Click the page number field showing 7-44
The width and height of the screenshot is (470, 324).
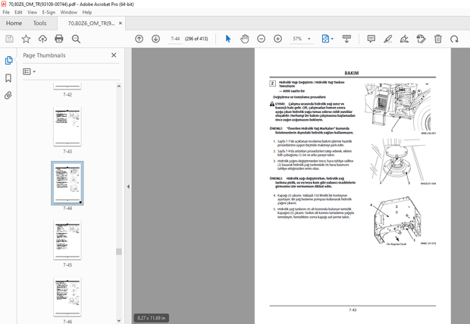tap(175, 39)
